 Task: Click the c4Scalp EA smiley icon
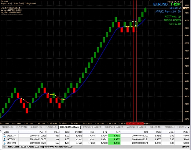click(x=181, y=2)
